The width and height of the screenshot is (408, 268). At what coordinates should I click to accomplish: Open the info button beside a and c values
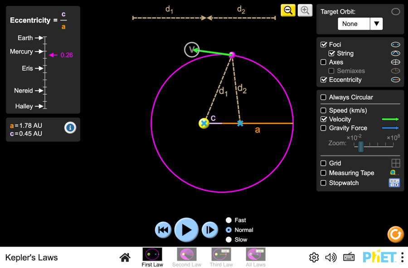click(x=70, y=128)
